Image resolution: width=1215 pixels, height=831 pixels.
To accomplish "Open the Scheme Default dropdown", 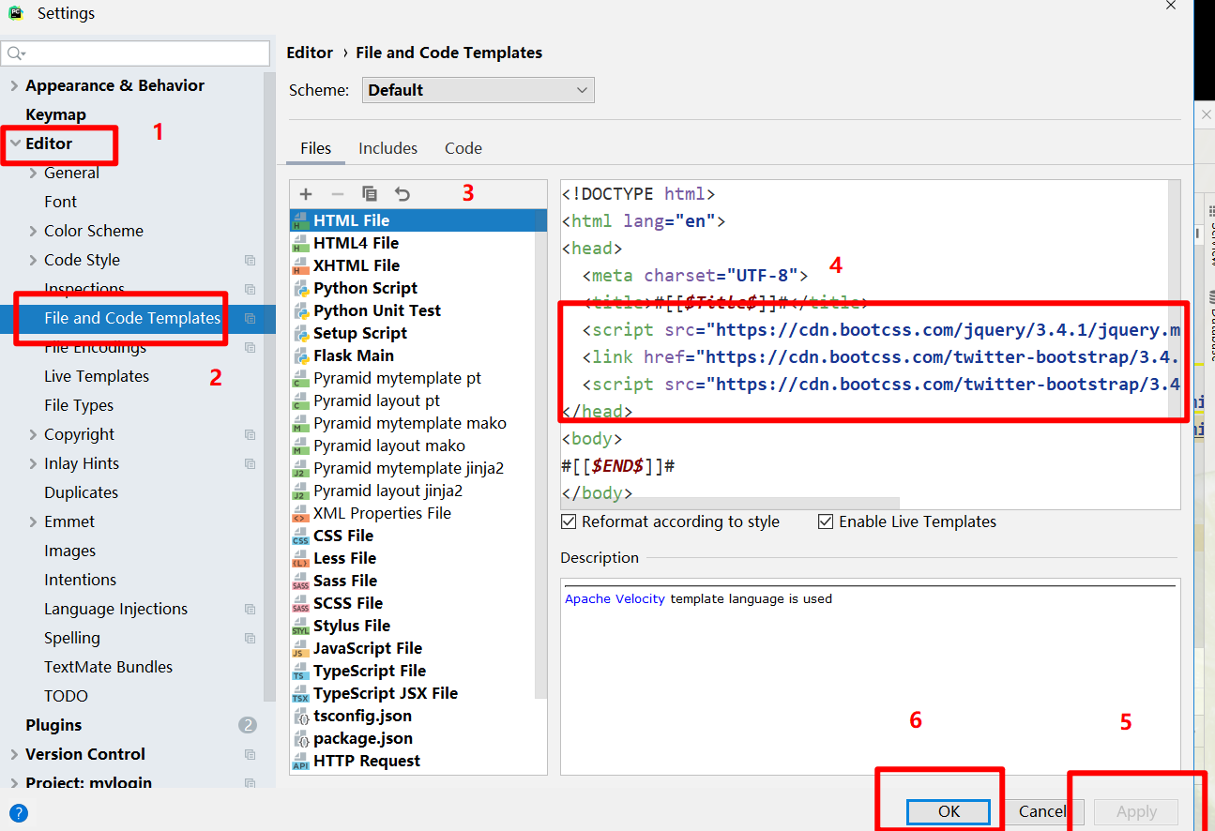I will 478,90.
